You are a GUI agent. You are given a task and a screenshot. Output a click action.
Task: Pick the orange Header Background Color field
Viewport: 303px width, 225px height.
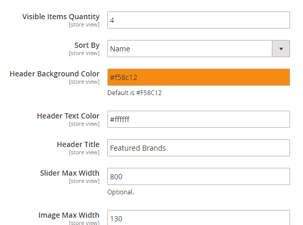point(199,77)
